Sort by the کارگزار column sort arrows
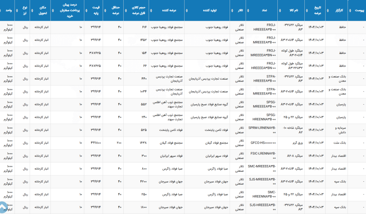 pos(328,10)
